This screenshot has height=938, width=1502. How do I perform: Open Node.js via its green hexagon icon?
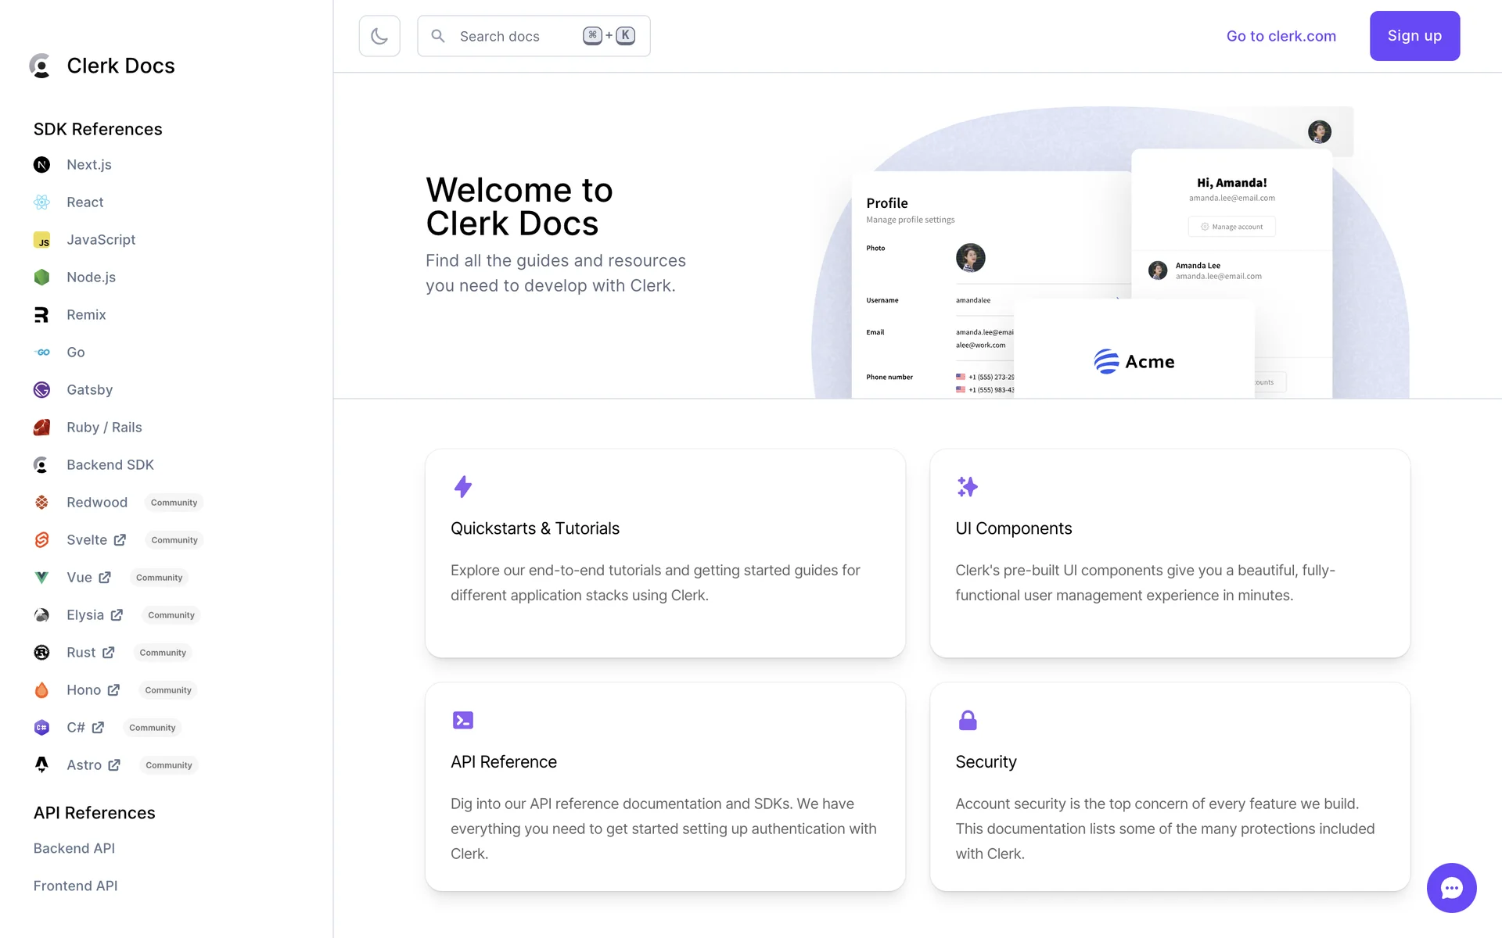coord(41,277)
